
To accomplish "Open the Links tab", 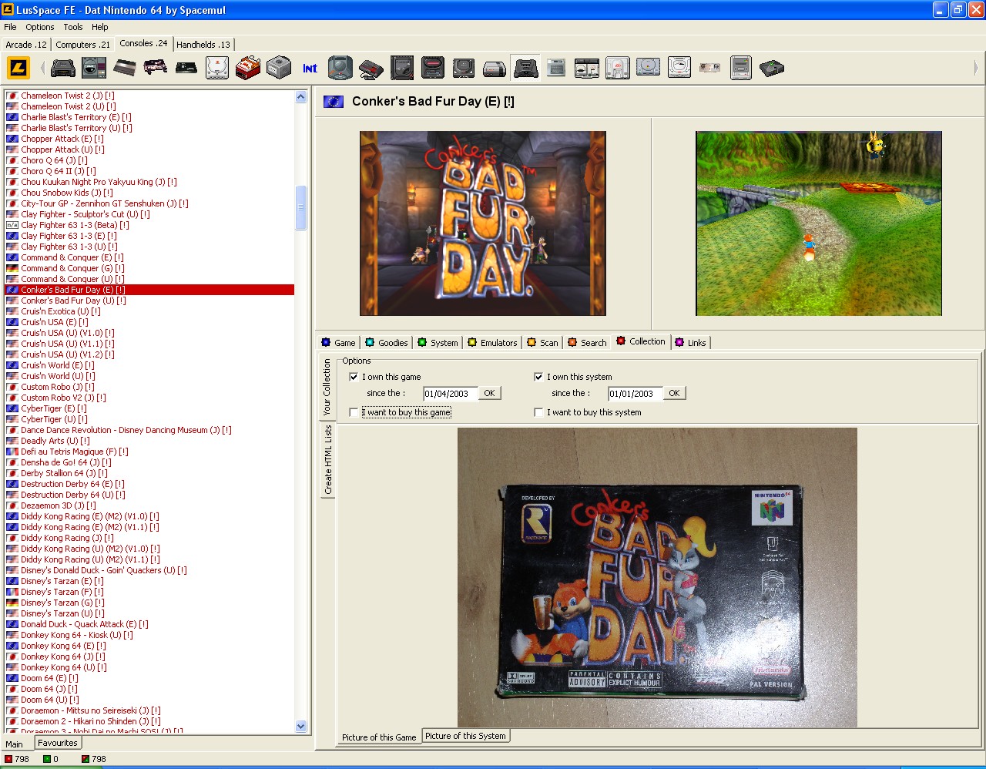I will pos(690,343).
